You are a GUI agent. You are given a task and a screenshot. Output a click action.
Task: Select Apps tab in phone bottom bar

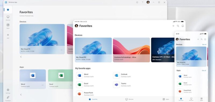(201, 99)
